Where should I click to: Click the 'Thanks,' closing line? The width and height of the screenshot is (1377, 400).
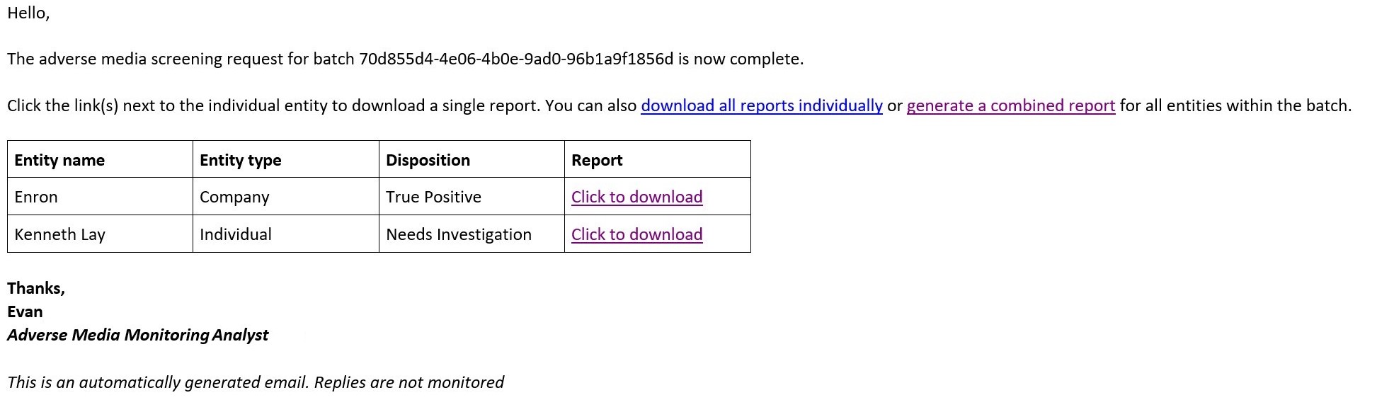[x=36, y=288]
